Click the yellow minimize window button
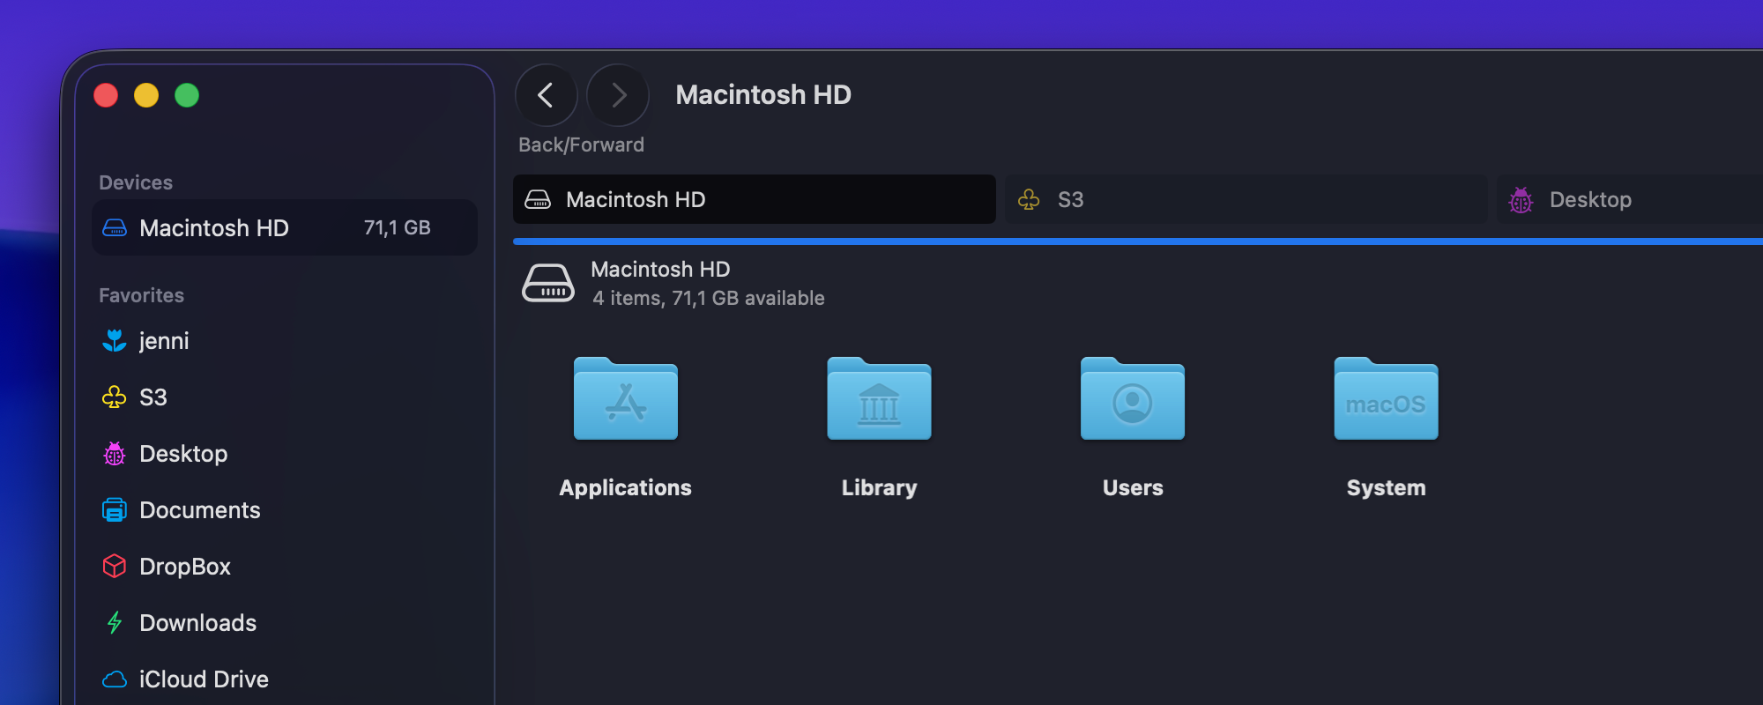The width and height of the screenshot is (1763, 705). [x=146, y=95]
